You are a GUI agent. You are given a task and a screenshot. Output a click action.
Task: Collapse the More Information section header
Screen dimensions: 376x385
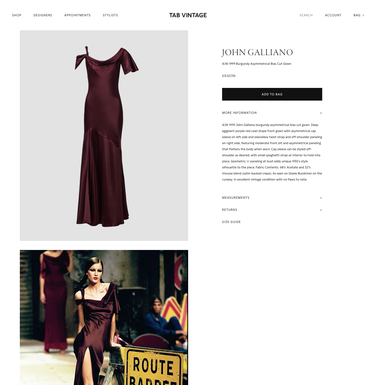[x=272, y=113]
